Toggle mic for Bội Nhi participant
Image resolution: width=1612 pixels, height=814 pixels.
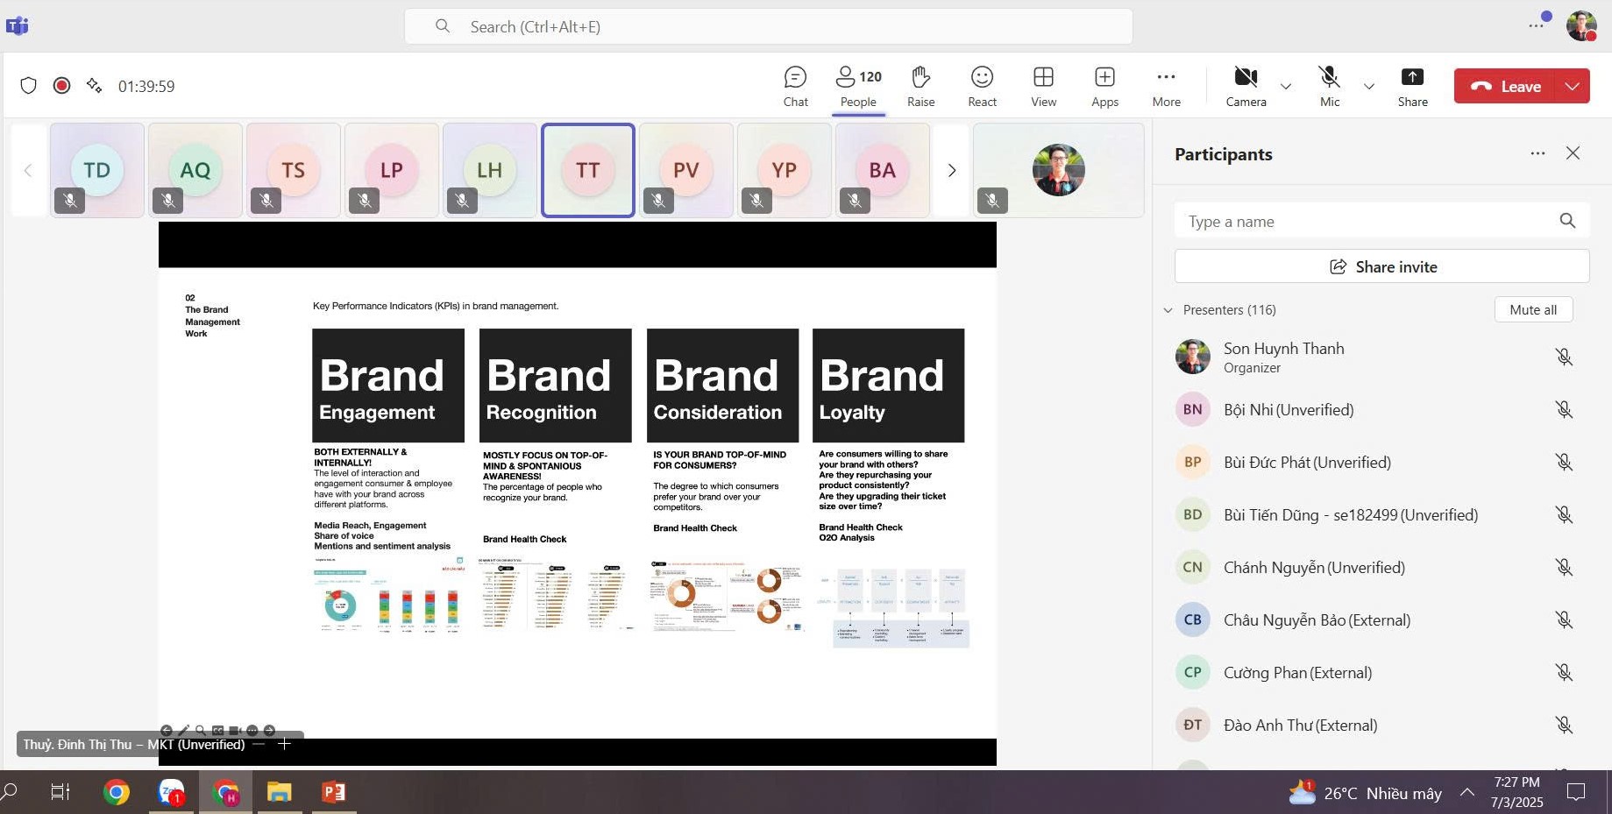(1563, 410)
